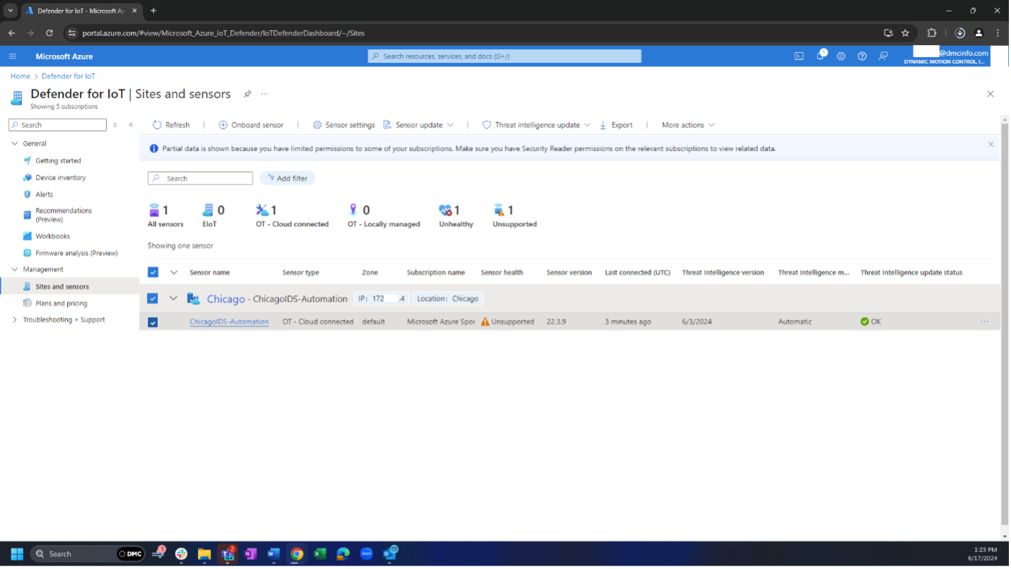
Task: Click the Azure global search bar
Action: click(x=505, y=56)
